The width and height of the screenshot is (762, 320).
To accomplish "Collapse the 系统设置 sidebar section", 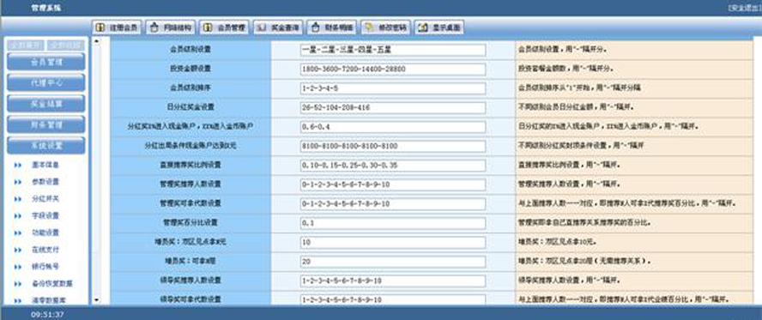I will click(46, 146).
